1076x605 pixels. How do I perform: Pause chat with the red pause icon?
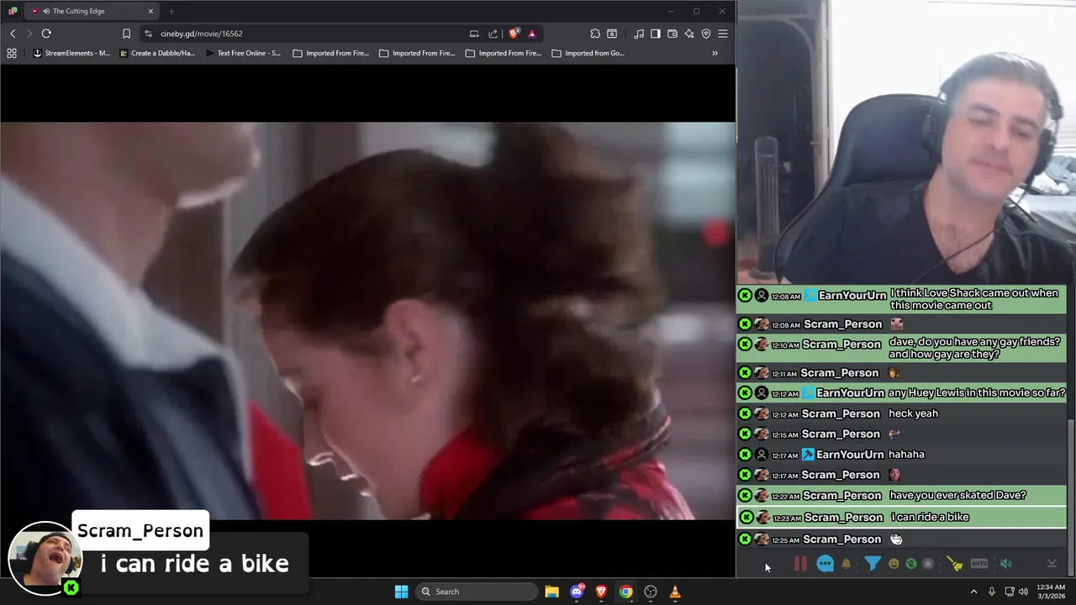pyautogui.click(x=800, y=564)
